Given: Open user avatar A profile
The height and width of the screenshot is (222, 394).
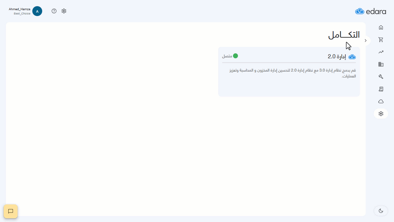Looking at the screenshot, I should click(x=37, y=11).
